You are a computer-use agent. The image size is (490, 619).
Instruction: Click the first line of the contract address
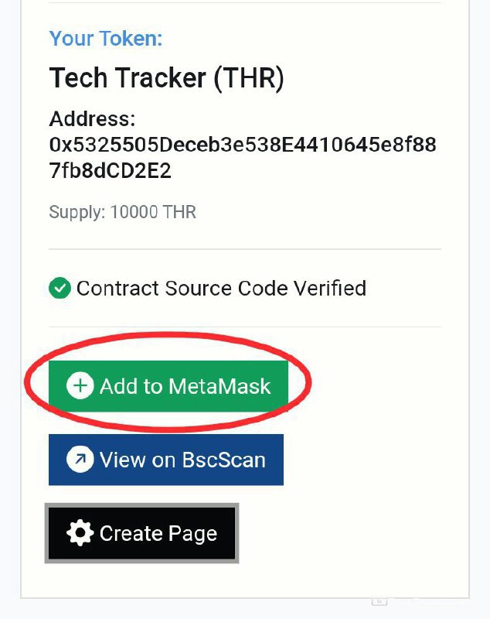click(242, 145)
